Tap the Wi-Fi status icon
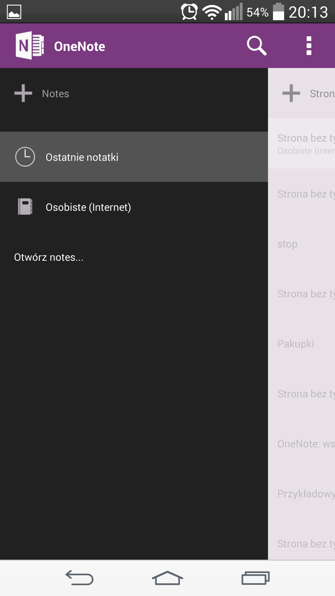The image size is (335, 596). (x=212, y=12)
